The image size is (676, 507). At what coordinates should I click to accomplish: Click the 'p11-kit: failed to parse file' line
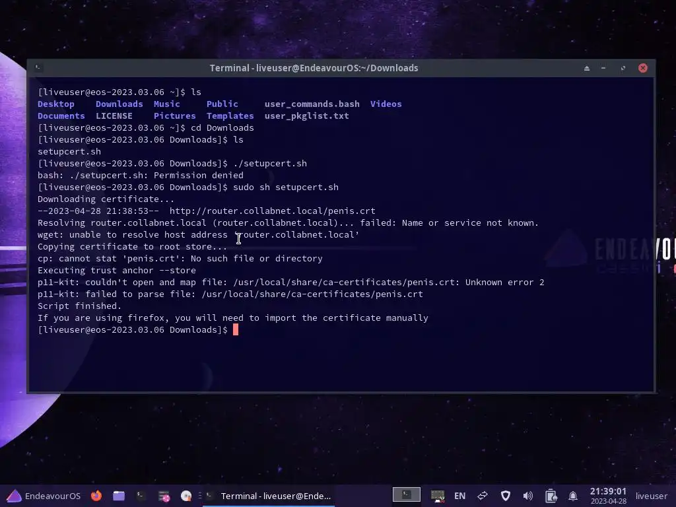[x=230, y=294]
